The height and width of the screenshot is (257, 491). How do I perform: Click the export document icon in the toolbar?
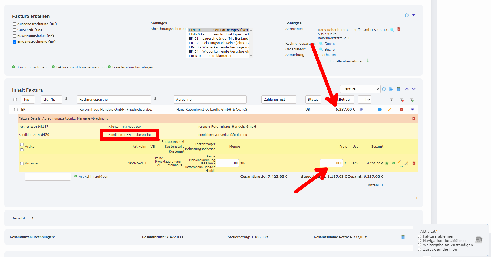(x=391, y=89)
